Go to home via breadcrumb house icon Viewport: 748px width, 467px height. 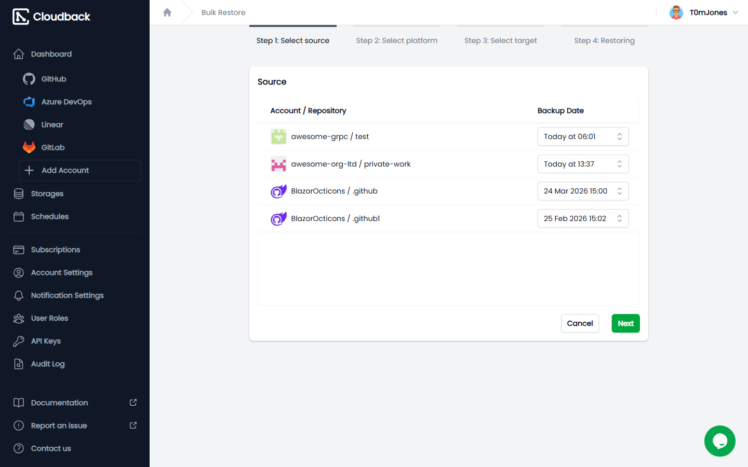pos(167,12)
